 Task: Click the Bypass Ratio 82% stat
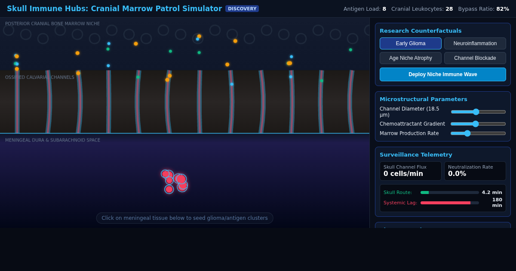tap(483, 9)
